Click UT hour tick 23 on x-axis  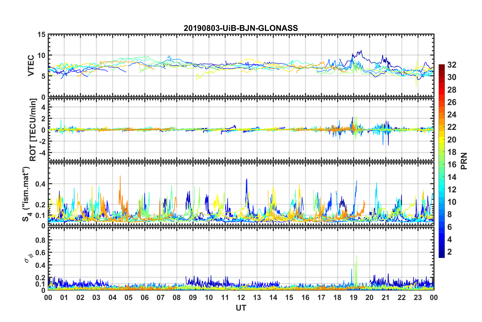point(418,297)
